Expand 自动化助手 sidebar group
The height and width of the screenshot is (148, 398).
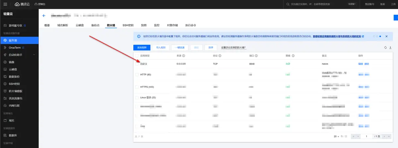coord(19,55)
